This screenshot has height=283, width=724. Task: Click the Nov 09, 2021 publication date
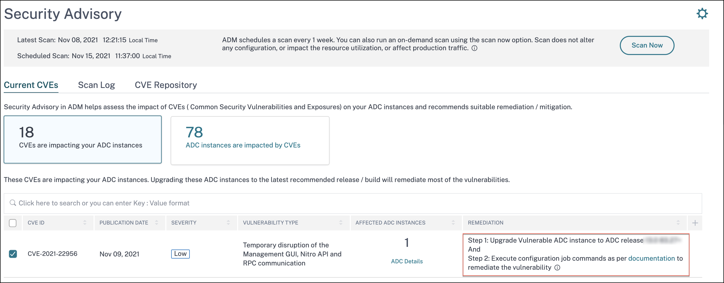click(119, 254)
